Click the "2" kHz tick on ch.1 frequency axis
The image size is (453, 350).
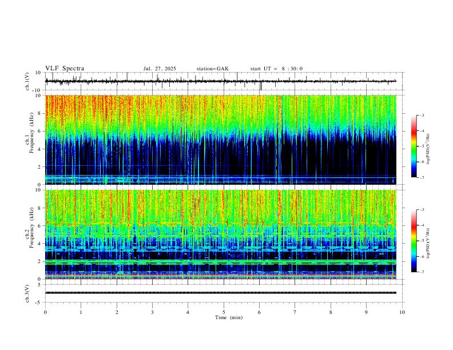tap(39, 166)
